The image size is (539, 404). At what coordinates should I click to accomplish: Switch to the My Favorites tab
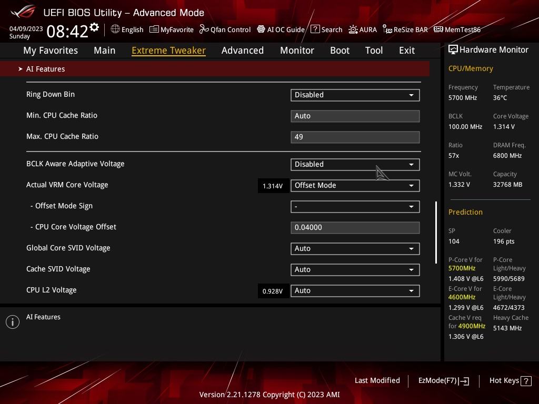pos(51,50)
